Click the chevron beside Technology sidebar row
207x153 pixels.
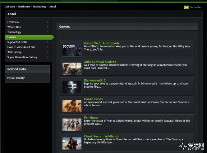pos(48,32)
